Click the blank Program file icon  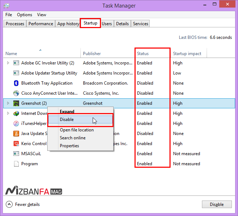pos(16,164)
